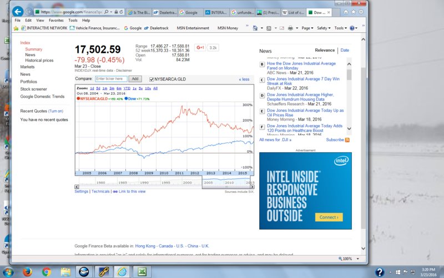Open Favorites star icon at top right
This screenshot has width=444, height=278.
pos(354,12)
